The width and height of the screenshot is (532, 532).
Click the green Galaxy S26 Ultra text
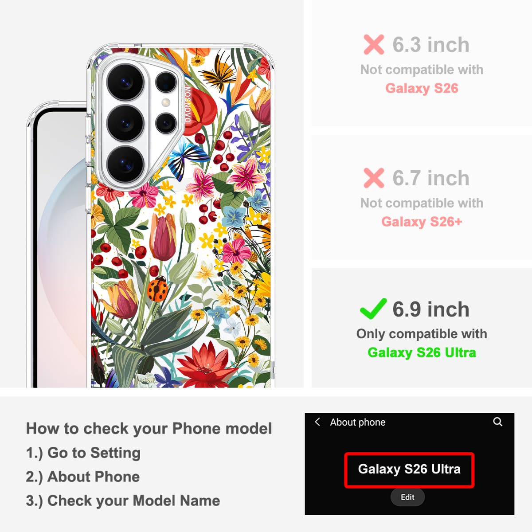pyautogui.click(x=422, y=352)
